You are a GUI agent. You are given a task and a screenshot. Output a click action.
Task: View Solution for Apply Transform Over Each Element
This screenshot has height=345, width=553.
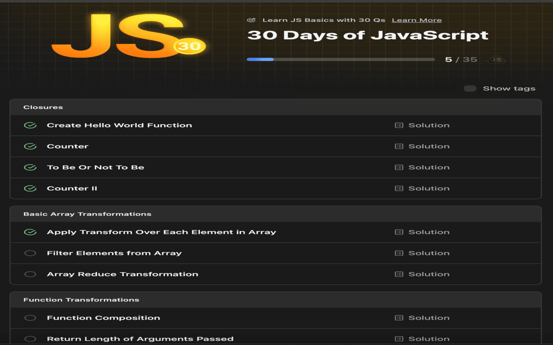429,232
